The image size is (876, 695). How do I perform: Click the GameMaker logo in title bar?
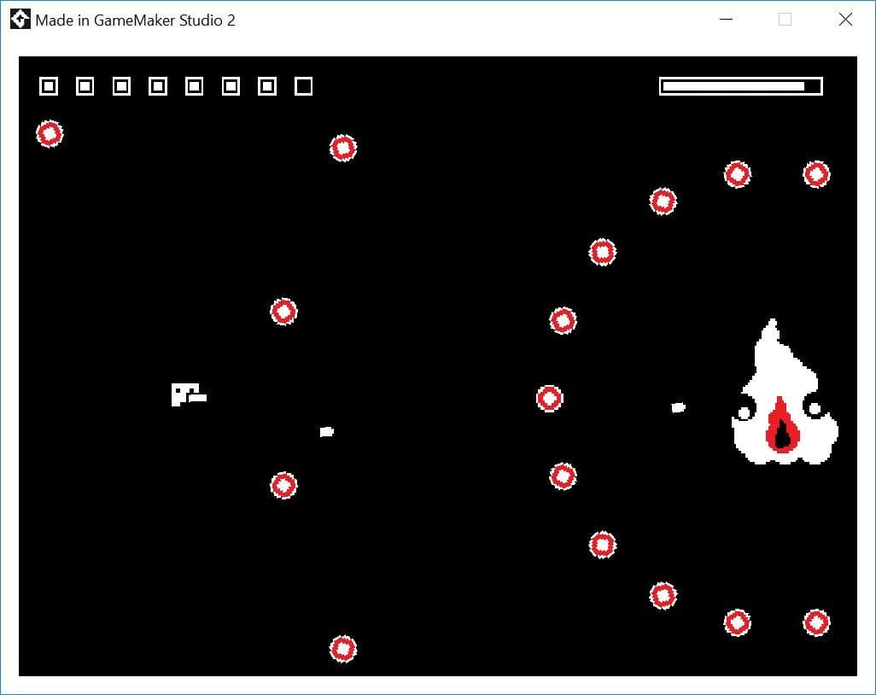20,20
